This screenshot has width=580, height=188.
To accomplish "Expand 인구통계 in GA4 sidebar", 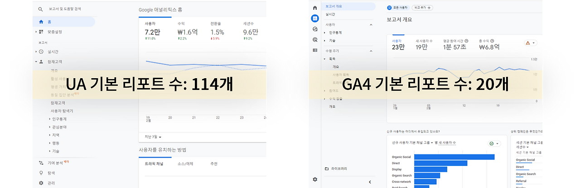I will coord(325,33).
